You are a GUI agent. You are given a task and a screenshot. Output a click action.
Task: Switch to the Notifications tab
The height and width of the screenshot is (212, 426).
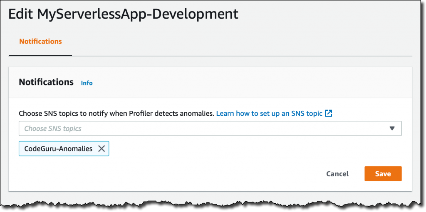[40, 41]
